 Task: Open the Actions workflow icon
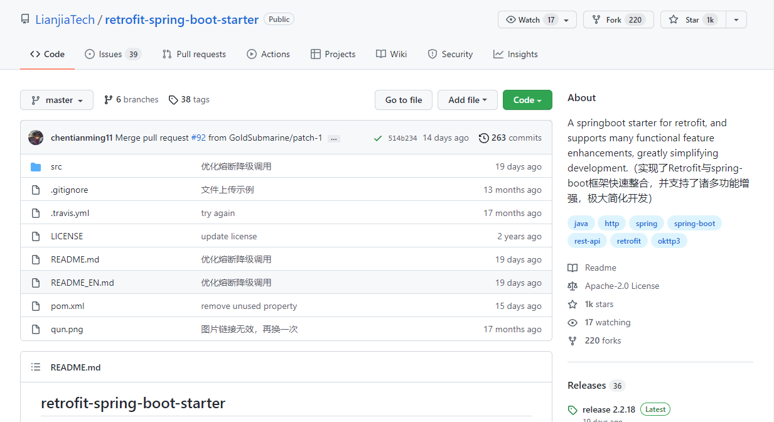tap(250, 54)
